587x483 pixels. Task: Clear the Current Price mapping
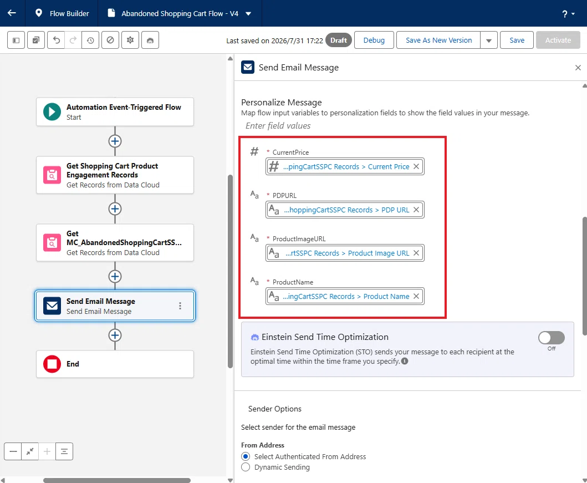tap(416, 166)
